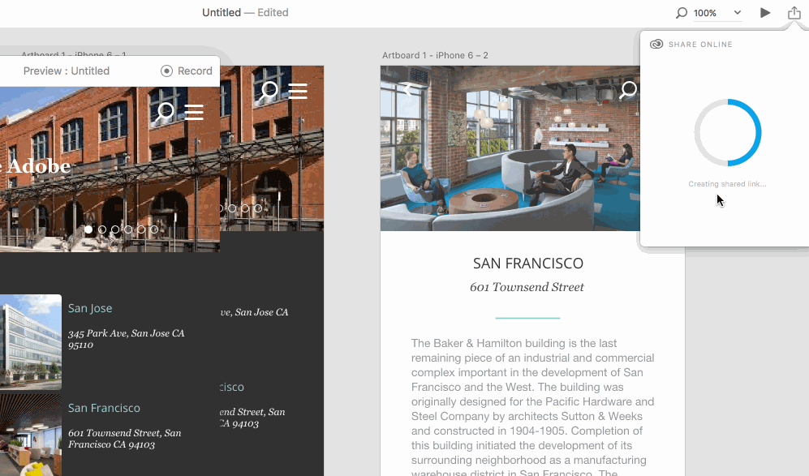Click the back arrow on second artboard

(x=408, y=90)
